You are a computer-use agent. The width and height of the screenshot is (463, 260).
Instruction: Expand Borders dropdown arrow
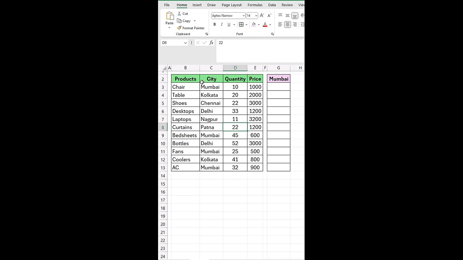[x=246, y=25]
